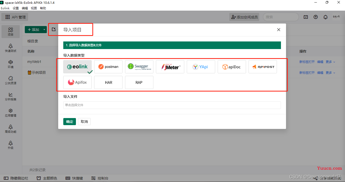This screenshot has width=345, height=182.
Task: Click the notification bell icon
Action: point(326,17)
